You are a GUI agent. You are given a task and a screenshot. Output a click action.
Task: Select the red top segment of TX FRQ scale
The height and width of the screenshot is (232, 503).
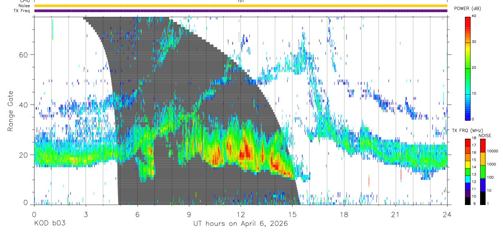pyautogui.click(x=468, y=142)
